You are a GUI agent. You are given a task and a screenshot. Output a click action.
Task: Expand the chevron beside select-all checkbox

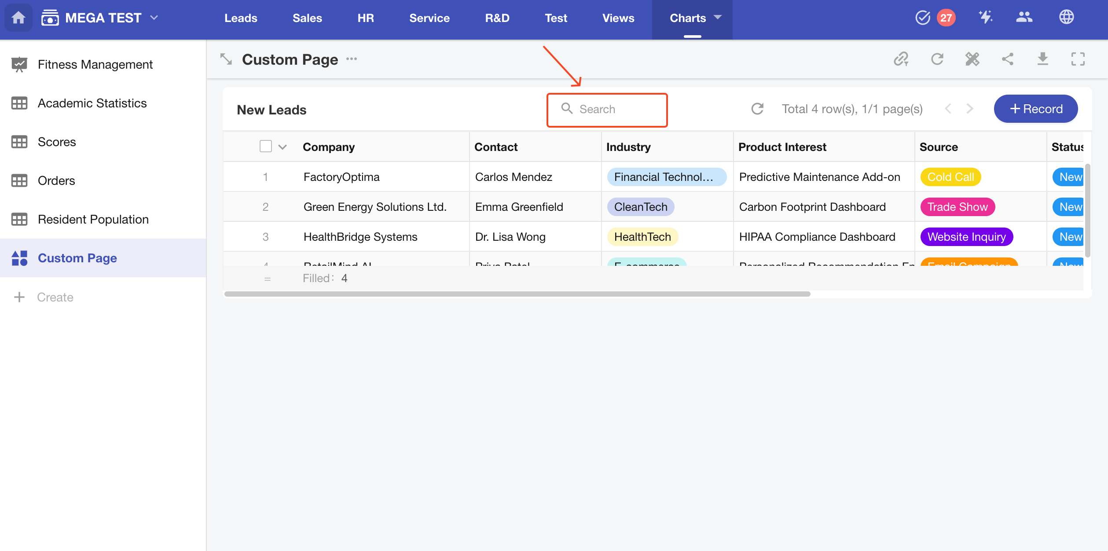283,147
